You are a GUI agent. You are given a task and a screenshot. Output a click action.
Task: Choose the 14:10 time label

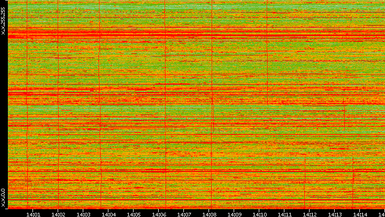(259, 214)
